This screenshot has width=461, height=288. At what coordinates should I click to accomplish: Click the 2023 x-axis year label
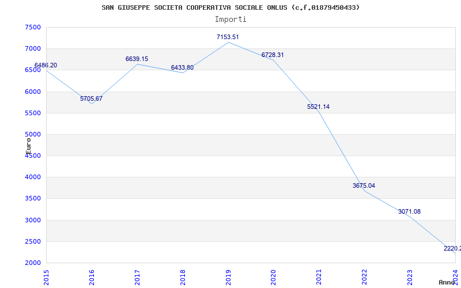[410, 277]
